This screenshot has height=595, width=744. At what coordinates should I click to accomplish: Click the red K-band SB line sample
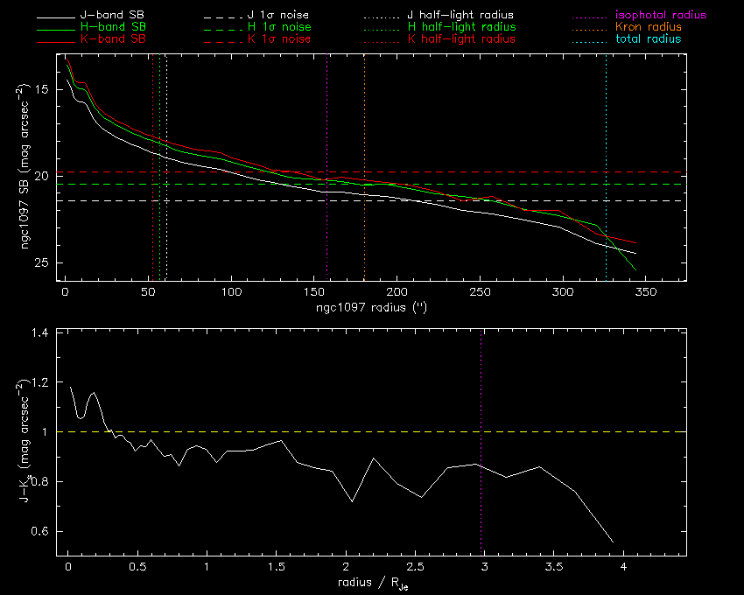[x=56, y=42]
